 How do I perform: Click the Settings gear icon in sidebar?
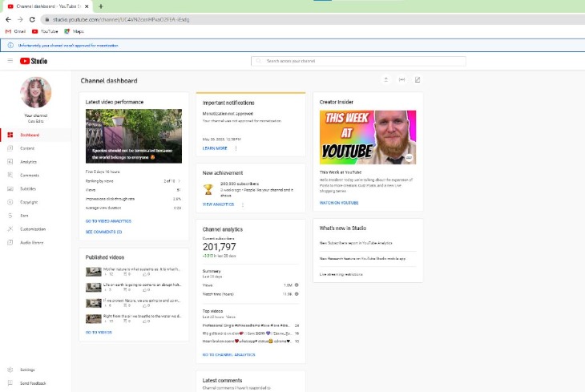pos(10,370)
